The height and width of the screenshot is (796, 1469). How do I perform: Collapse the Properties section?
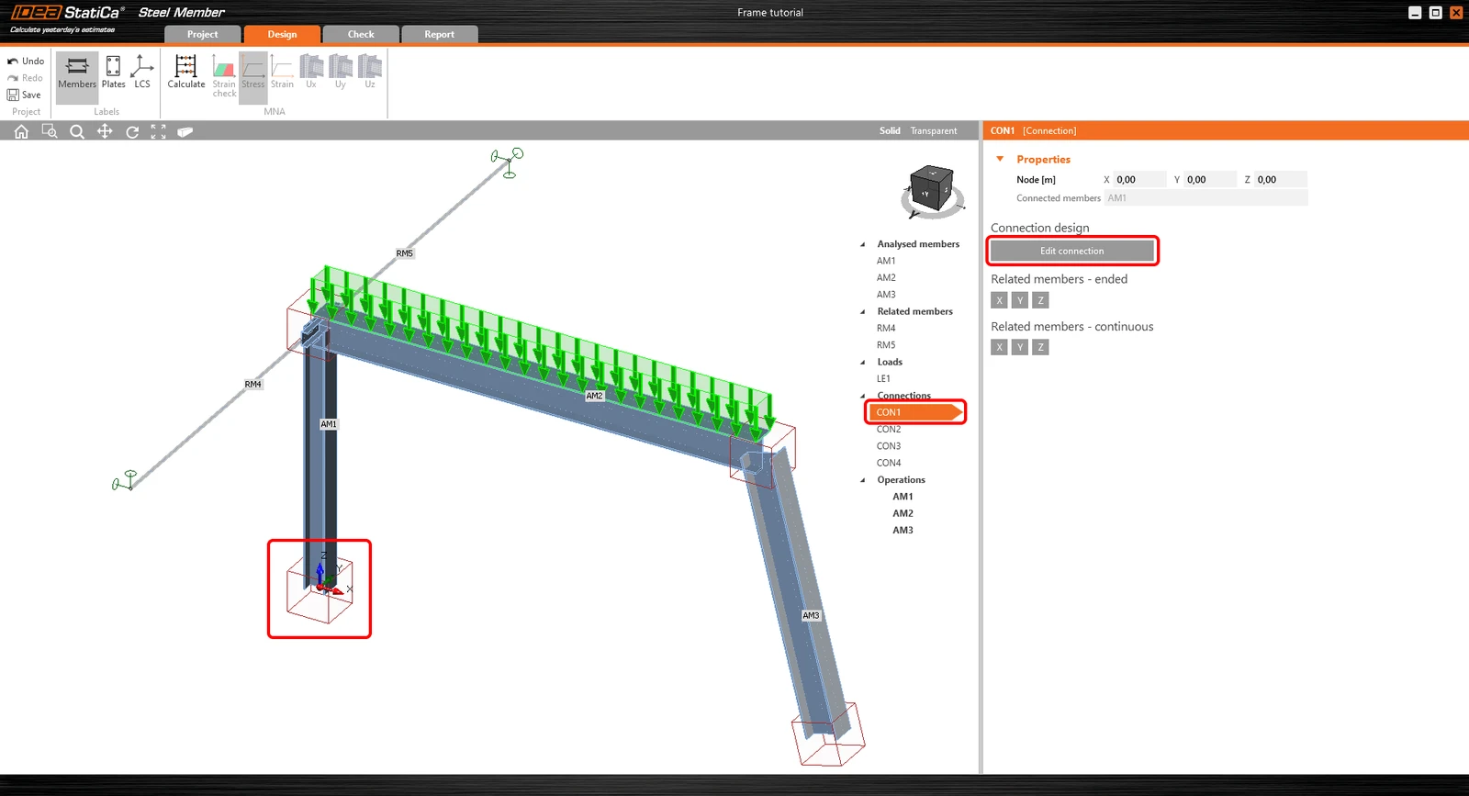click(1000, 159)
